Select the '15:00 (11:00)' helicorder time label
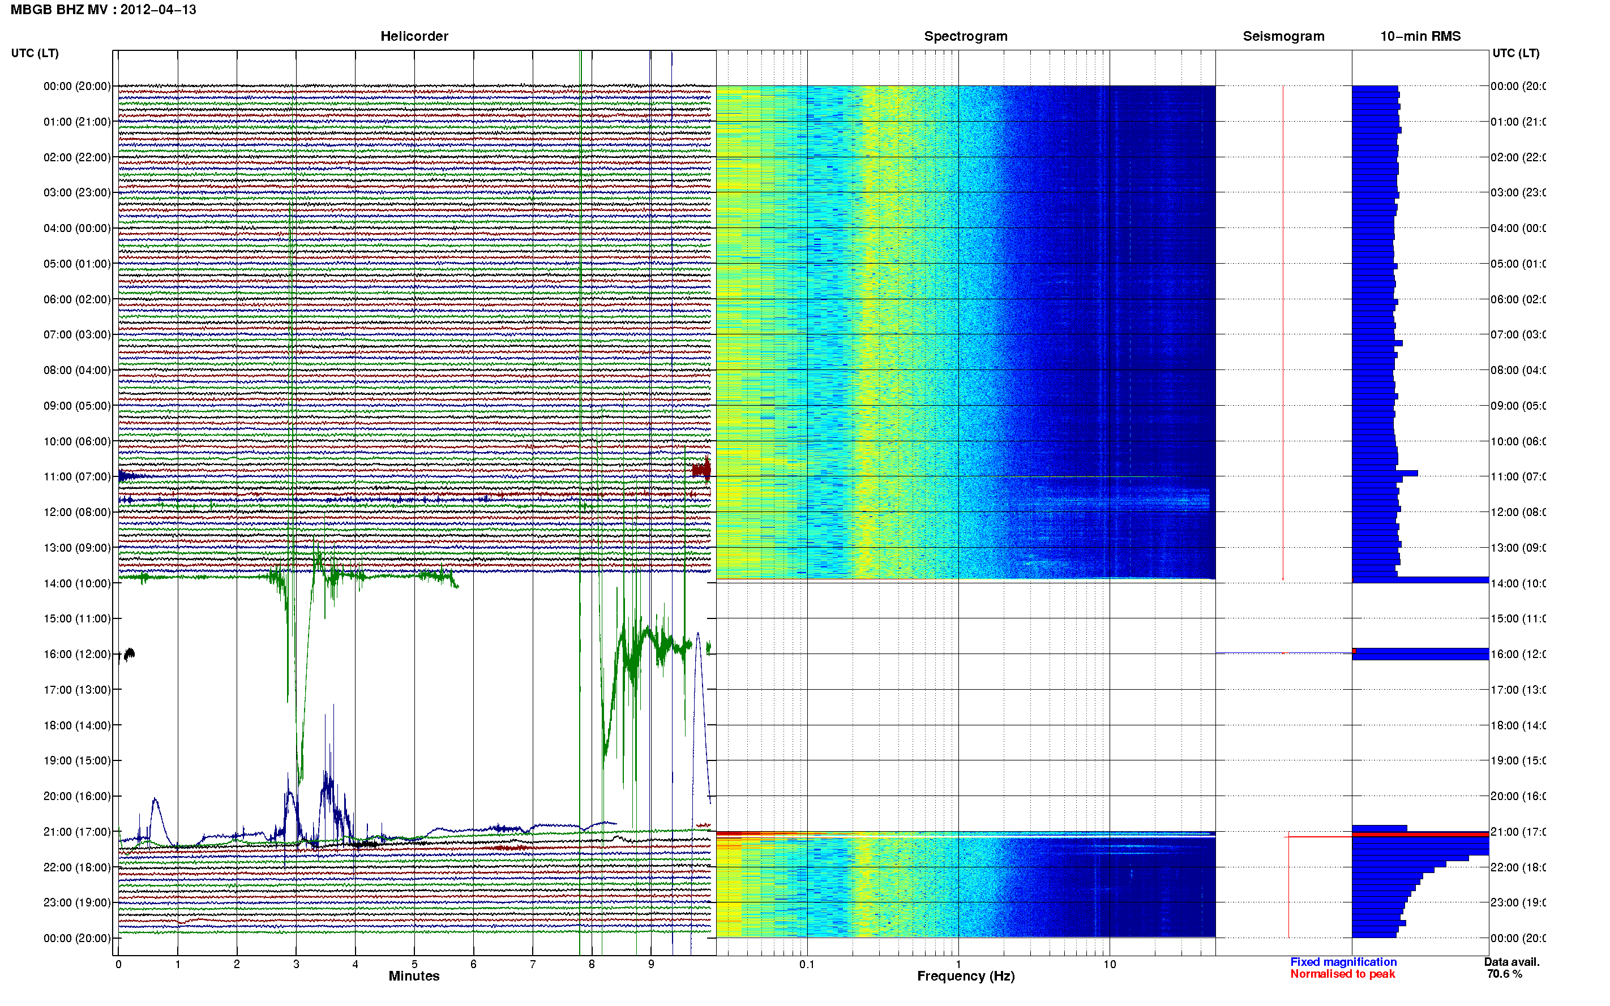 click(77, 619)
